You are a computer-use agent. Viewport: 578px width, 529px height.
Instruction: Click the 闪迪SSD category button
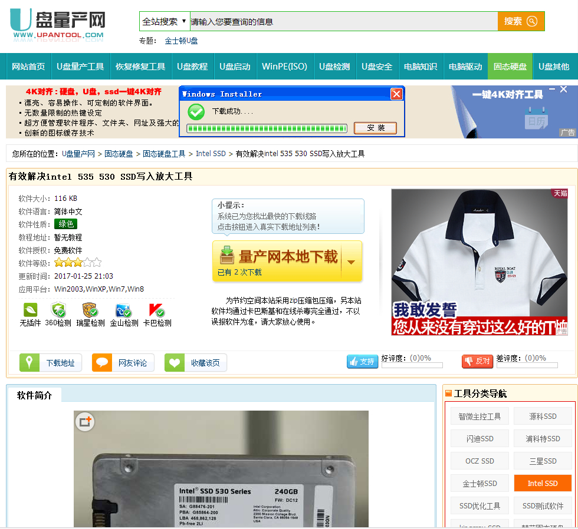[480, 439]
